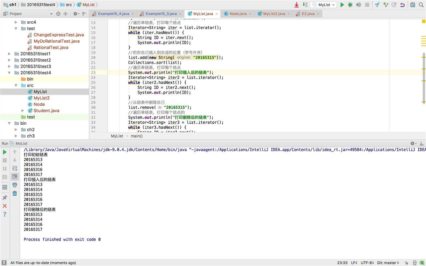Toggle scroll to end in the Run console

[15, 177]
